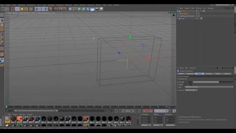The width and height of the screenshot is (236, 133).
Task: Click the back arrow in Attribute Manager header
Action: click(217, 68)
